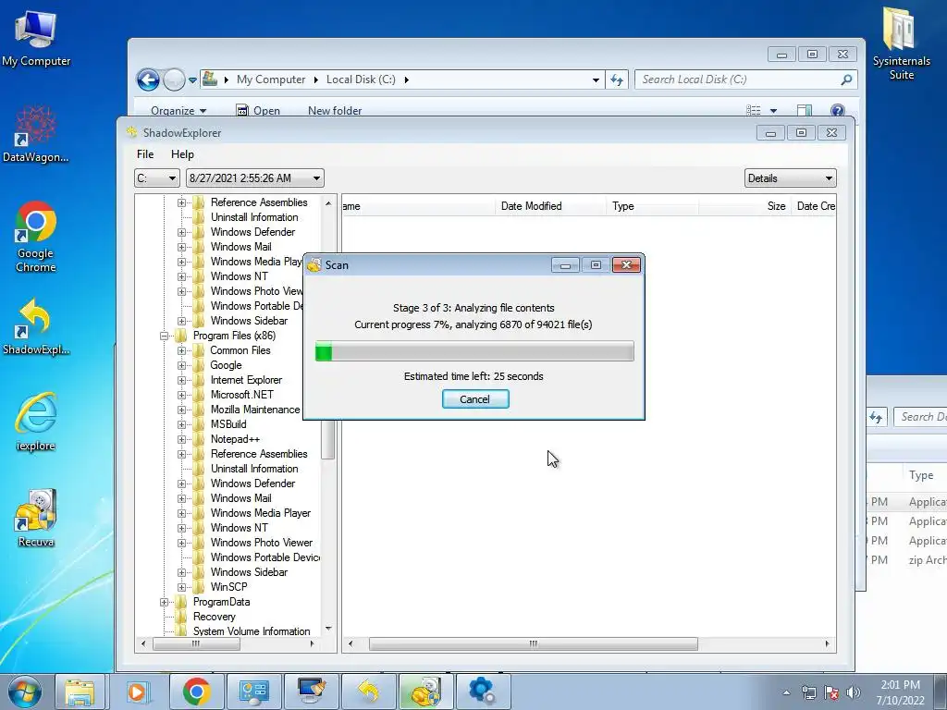The width and height of the screenshot is (947, 710).
Task: Click My Computer breadcrumb in Explorer
Action: pyautogui.click(x=271, y=80)
